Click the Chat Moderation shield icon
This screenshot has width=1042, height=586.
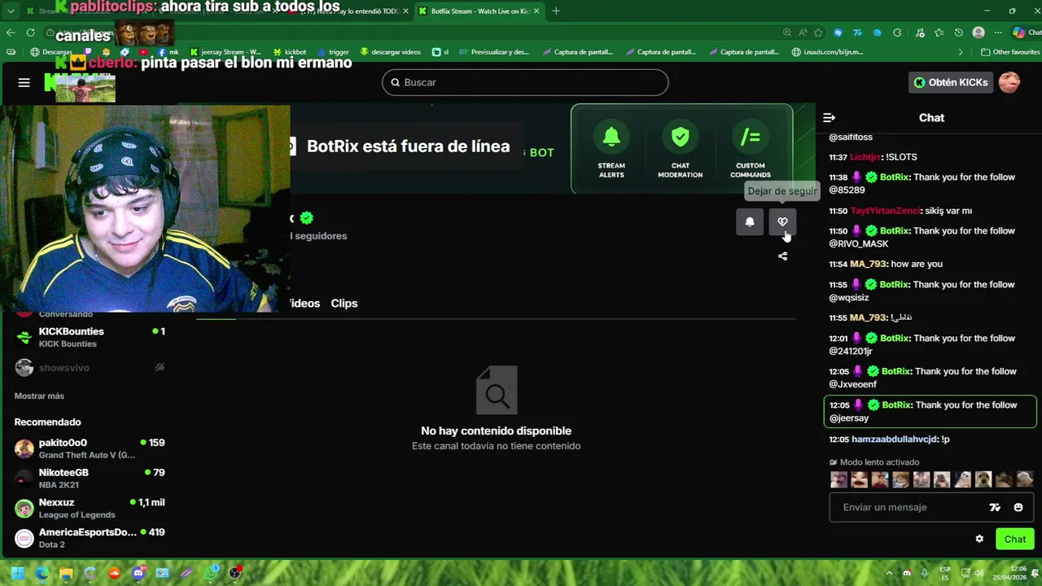pos(681,137)
